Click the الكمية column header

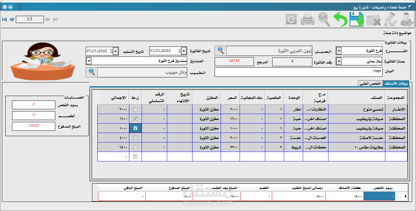click(x=274, y=98)
